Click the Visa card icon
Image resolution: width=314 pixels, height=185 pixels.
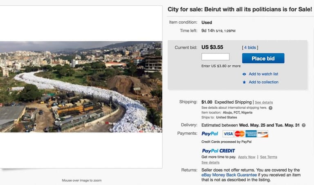228,134
